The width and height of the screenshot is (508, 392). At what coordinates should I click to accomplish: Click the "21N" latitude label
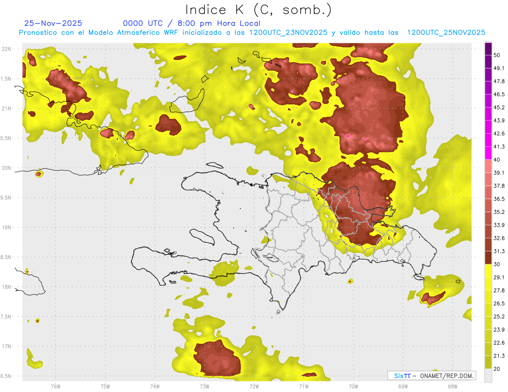pyautogui.click(x=6, y=108)
